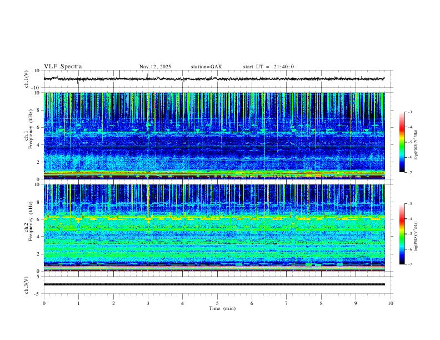Click the "-5" tick on ch.1 colorbar
Viewport: 440px width, 340px height.
[410, 142]
